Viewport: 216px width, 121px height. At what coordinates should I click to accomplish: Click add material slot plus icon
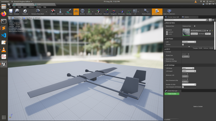(x=195, y=26)
